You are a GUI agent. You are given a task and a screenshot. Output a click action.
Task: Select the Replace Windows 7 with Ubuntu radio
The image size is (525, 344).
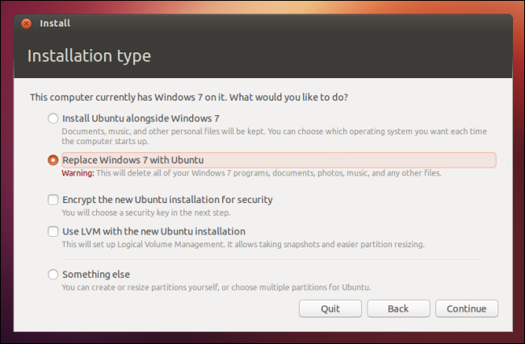point(52,160)
